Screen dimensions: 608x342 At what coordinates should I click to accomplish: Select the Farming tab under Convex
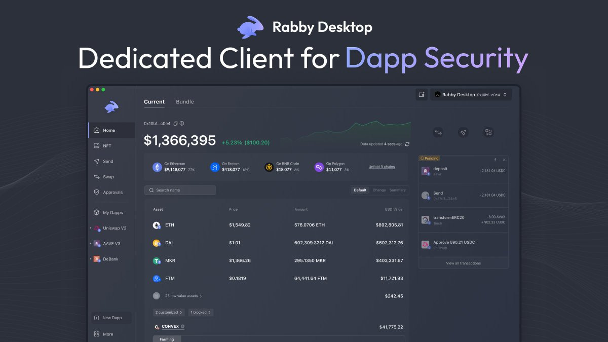coord(167,339)
